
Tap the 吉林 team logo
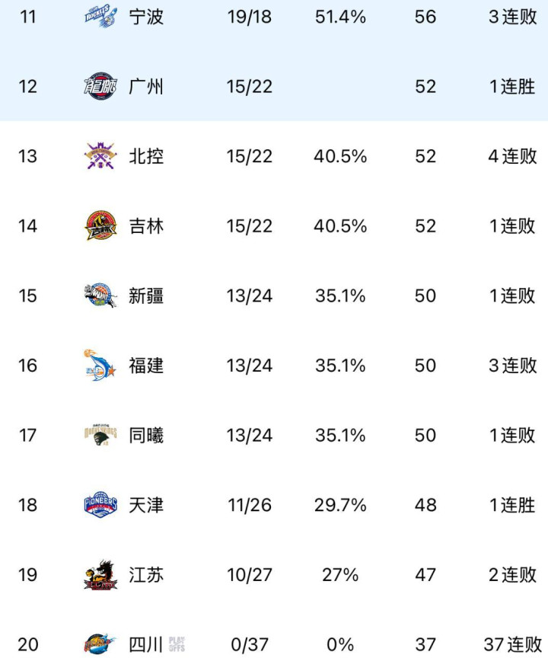(100, 226)
